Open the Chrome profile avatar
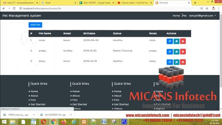Screen dimensions: 222x125 [213, 8]
